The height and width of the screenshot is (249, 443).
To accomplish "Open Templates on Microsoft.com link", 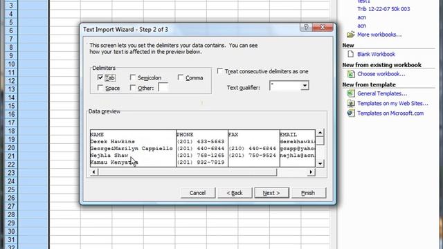I will click(x=390, y=113).
